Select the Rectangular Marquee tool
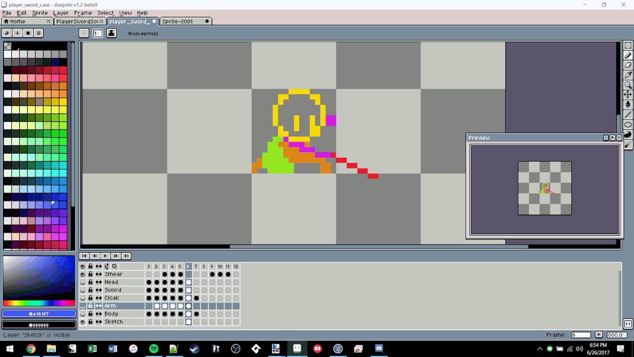Viewport: 634px width, 357px height. tap(628, 46)
